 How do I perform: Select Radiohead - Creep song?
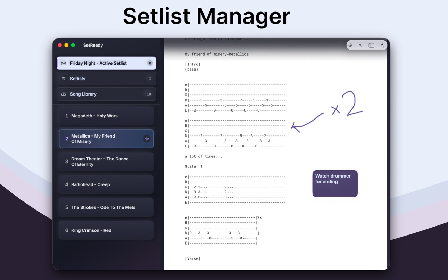(106, 184)
